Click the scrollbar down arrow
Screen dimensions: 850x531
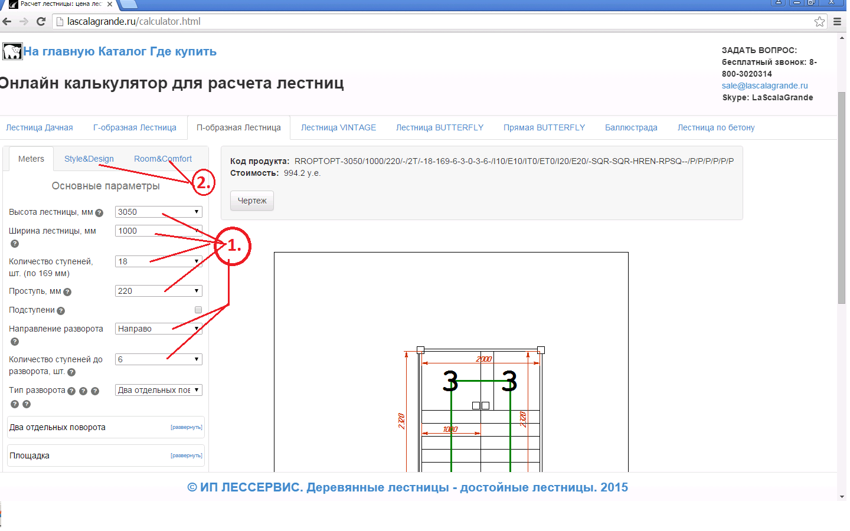tap(842, 497)
